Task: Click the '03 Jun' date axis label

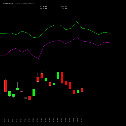Action: click(13, 120)
